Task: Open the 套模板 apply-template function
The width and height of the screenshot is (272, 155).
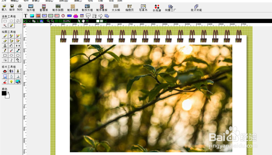Action: point(44,8)
